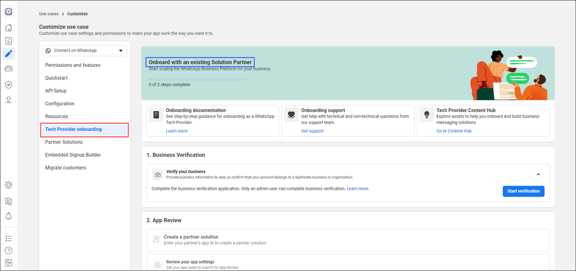Open Configuration in side menu
This screenshot has height=271, width=576.
(60, 104)
